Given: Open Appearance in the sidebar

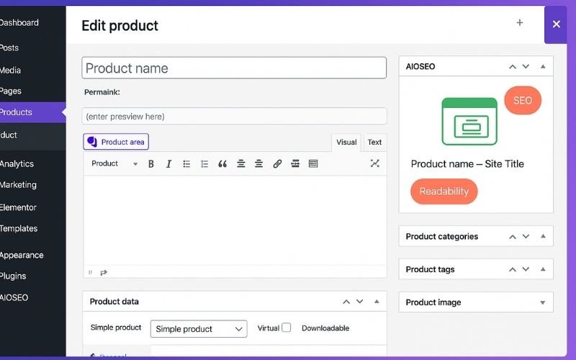Looking at the screenshot, I should tap(22, 256).
